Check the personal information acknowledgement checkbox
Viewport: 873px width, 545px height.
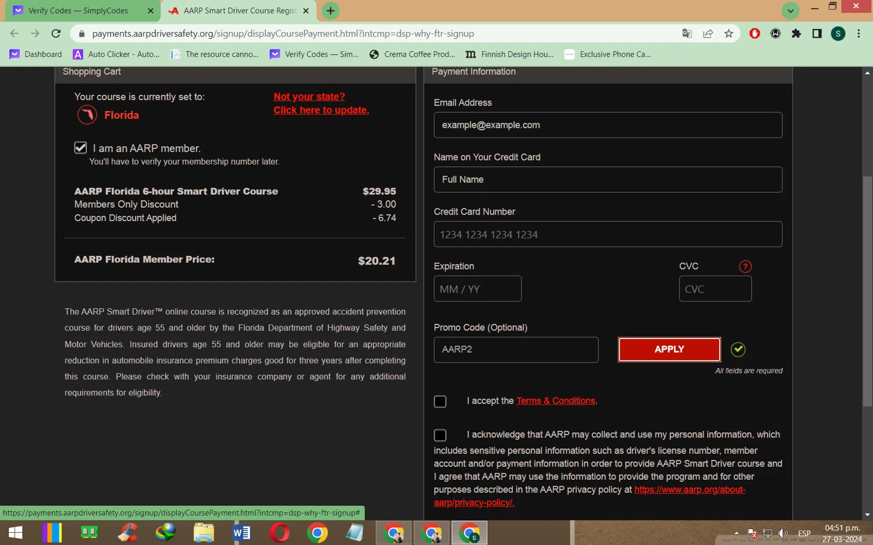point(440,435)
